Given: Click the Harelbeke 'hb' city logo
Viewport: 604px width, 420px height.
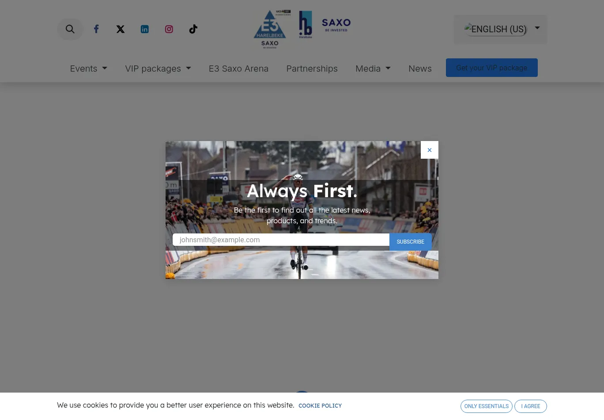Looking at the screenshot, I should pos(306,25).
